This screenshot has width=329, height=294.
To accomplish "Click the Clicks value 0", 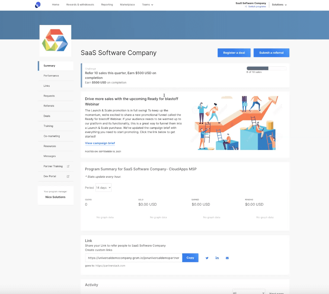I will point(86,204).
